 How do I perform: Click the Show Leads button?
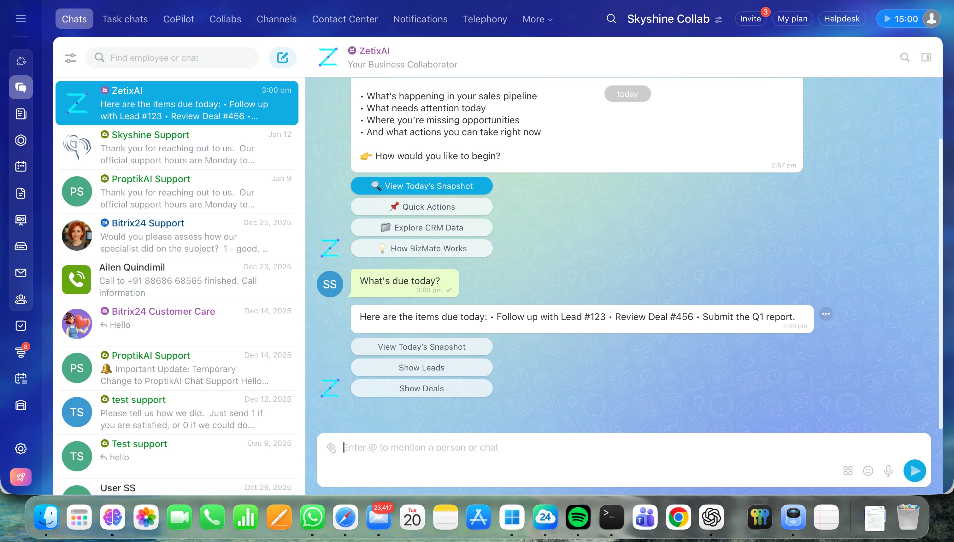(x=421, y=367)
